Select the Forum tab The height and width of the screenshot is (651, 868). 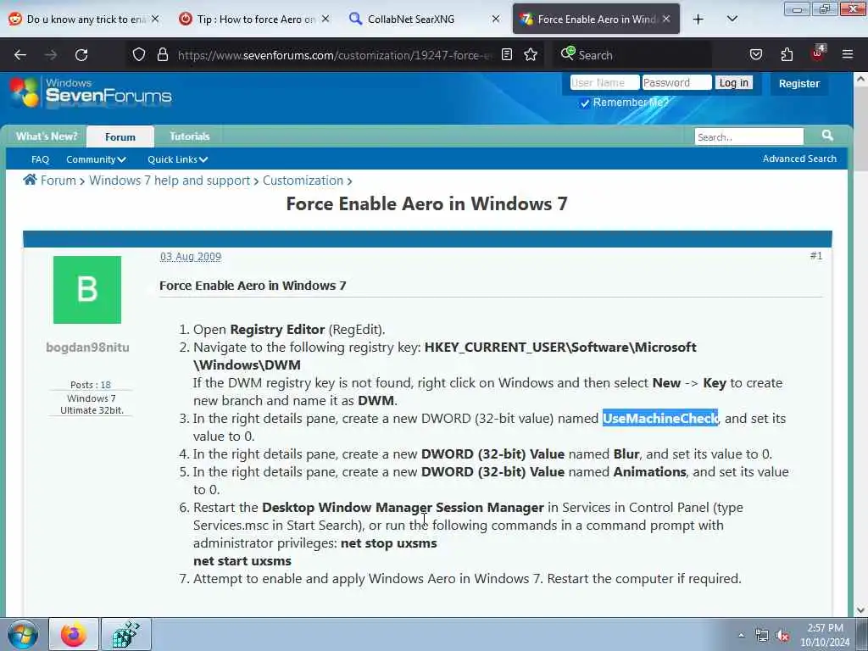click(120, 136)
